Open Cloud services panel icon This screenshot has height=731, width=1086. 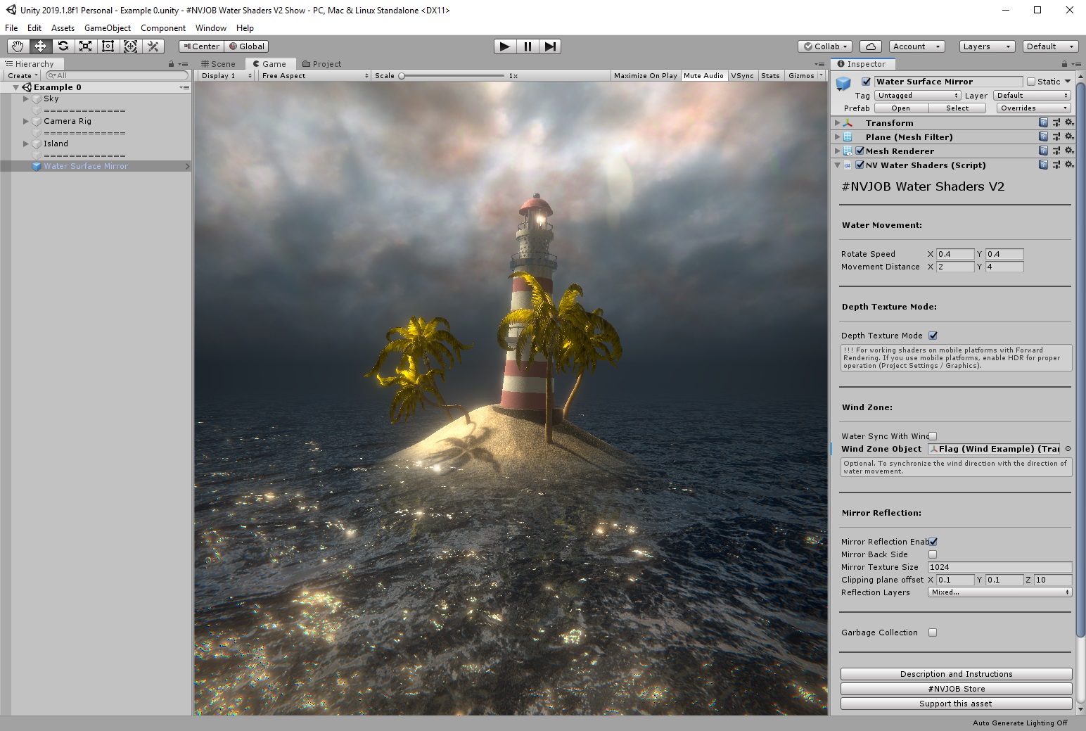[x=870, y=46]
